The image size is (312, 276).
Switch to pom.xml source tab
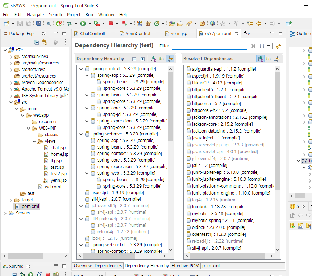point(211,266)
